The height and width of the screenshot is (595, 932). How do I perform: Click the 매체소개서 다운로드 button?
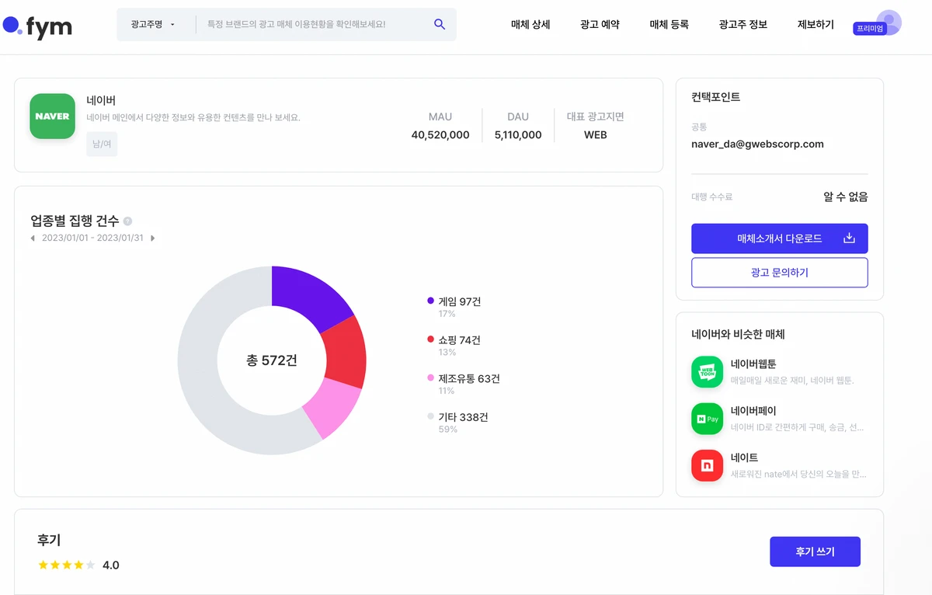780,238
